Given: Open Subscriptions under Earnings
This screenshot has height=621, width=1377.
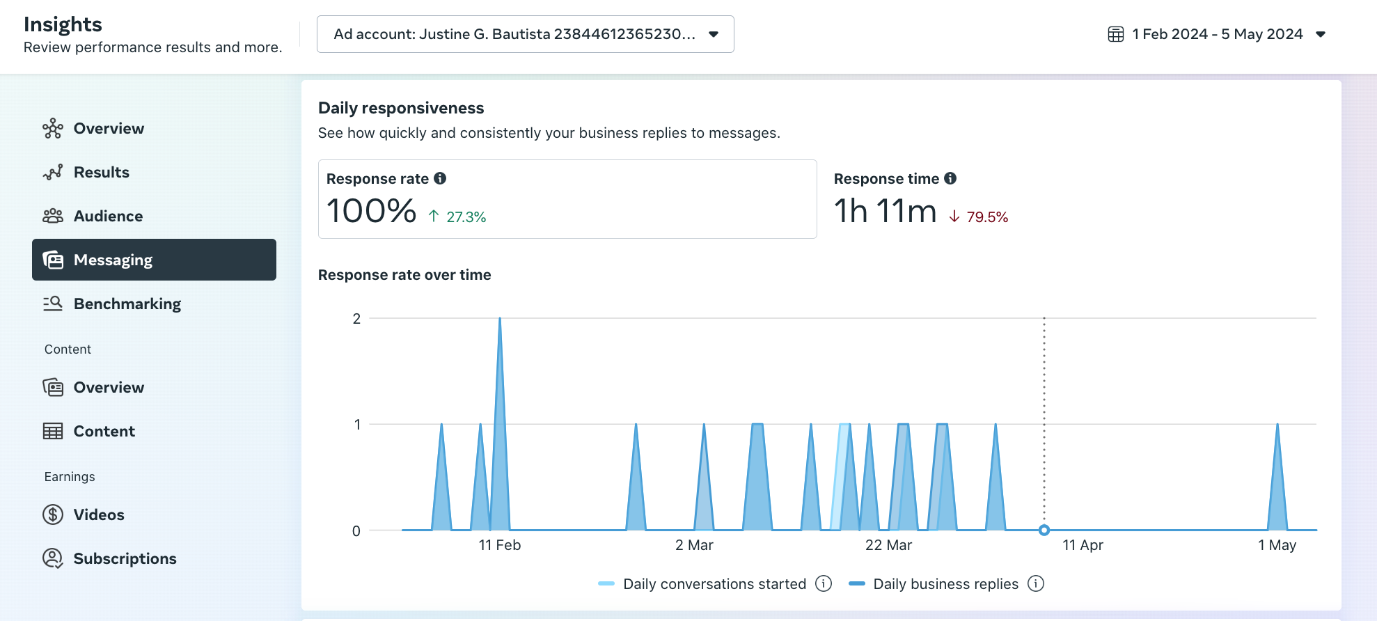Looking at the screenshot, I should click(x=125, y=558).
